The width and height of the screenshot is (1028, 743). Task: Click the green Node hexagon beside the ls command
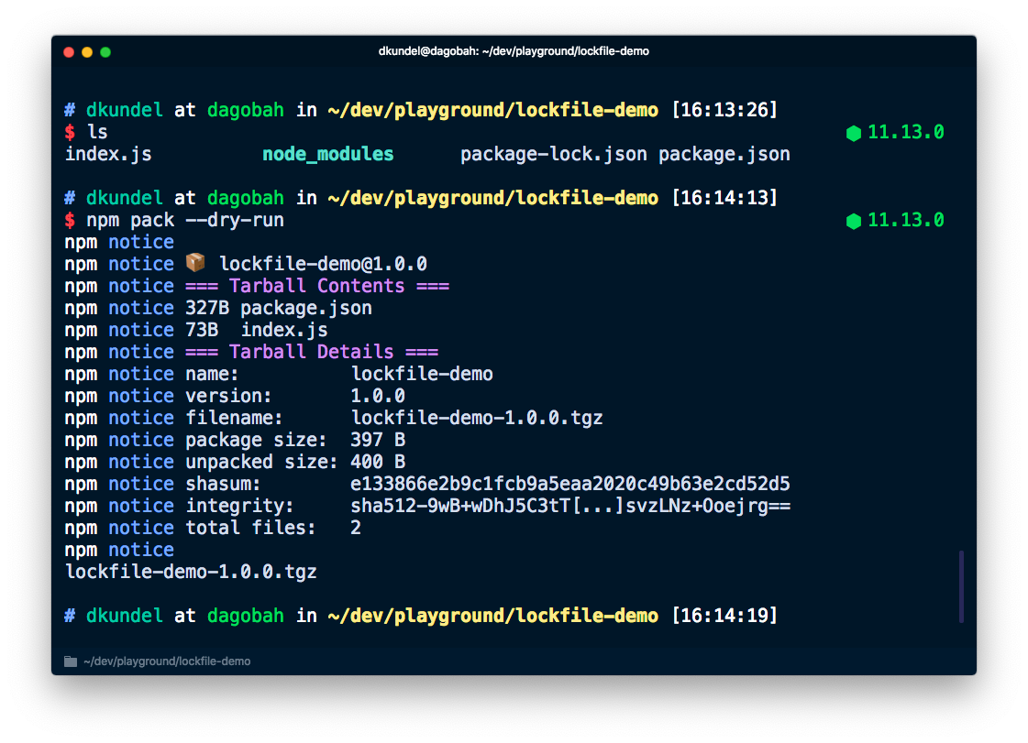point(854,133)
